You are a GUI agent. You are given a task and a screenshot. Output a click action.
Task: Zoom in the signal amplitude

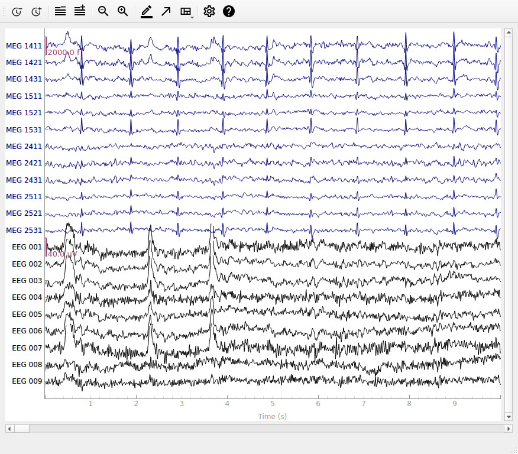[123, 11]
